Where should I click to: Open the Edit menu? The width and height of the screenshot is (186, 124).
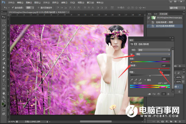[20, 2]
